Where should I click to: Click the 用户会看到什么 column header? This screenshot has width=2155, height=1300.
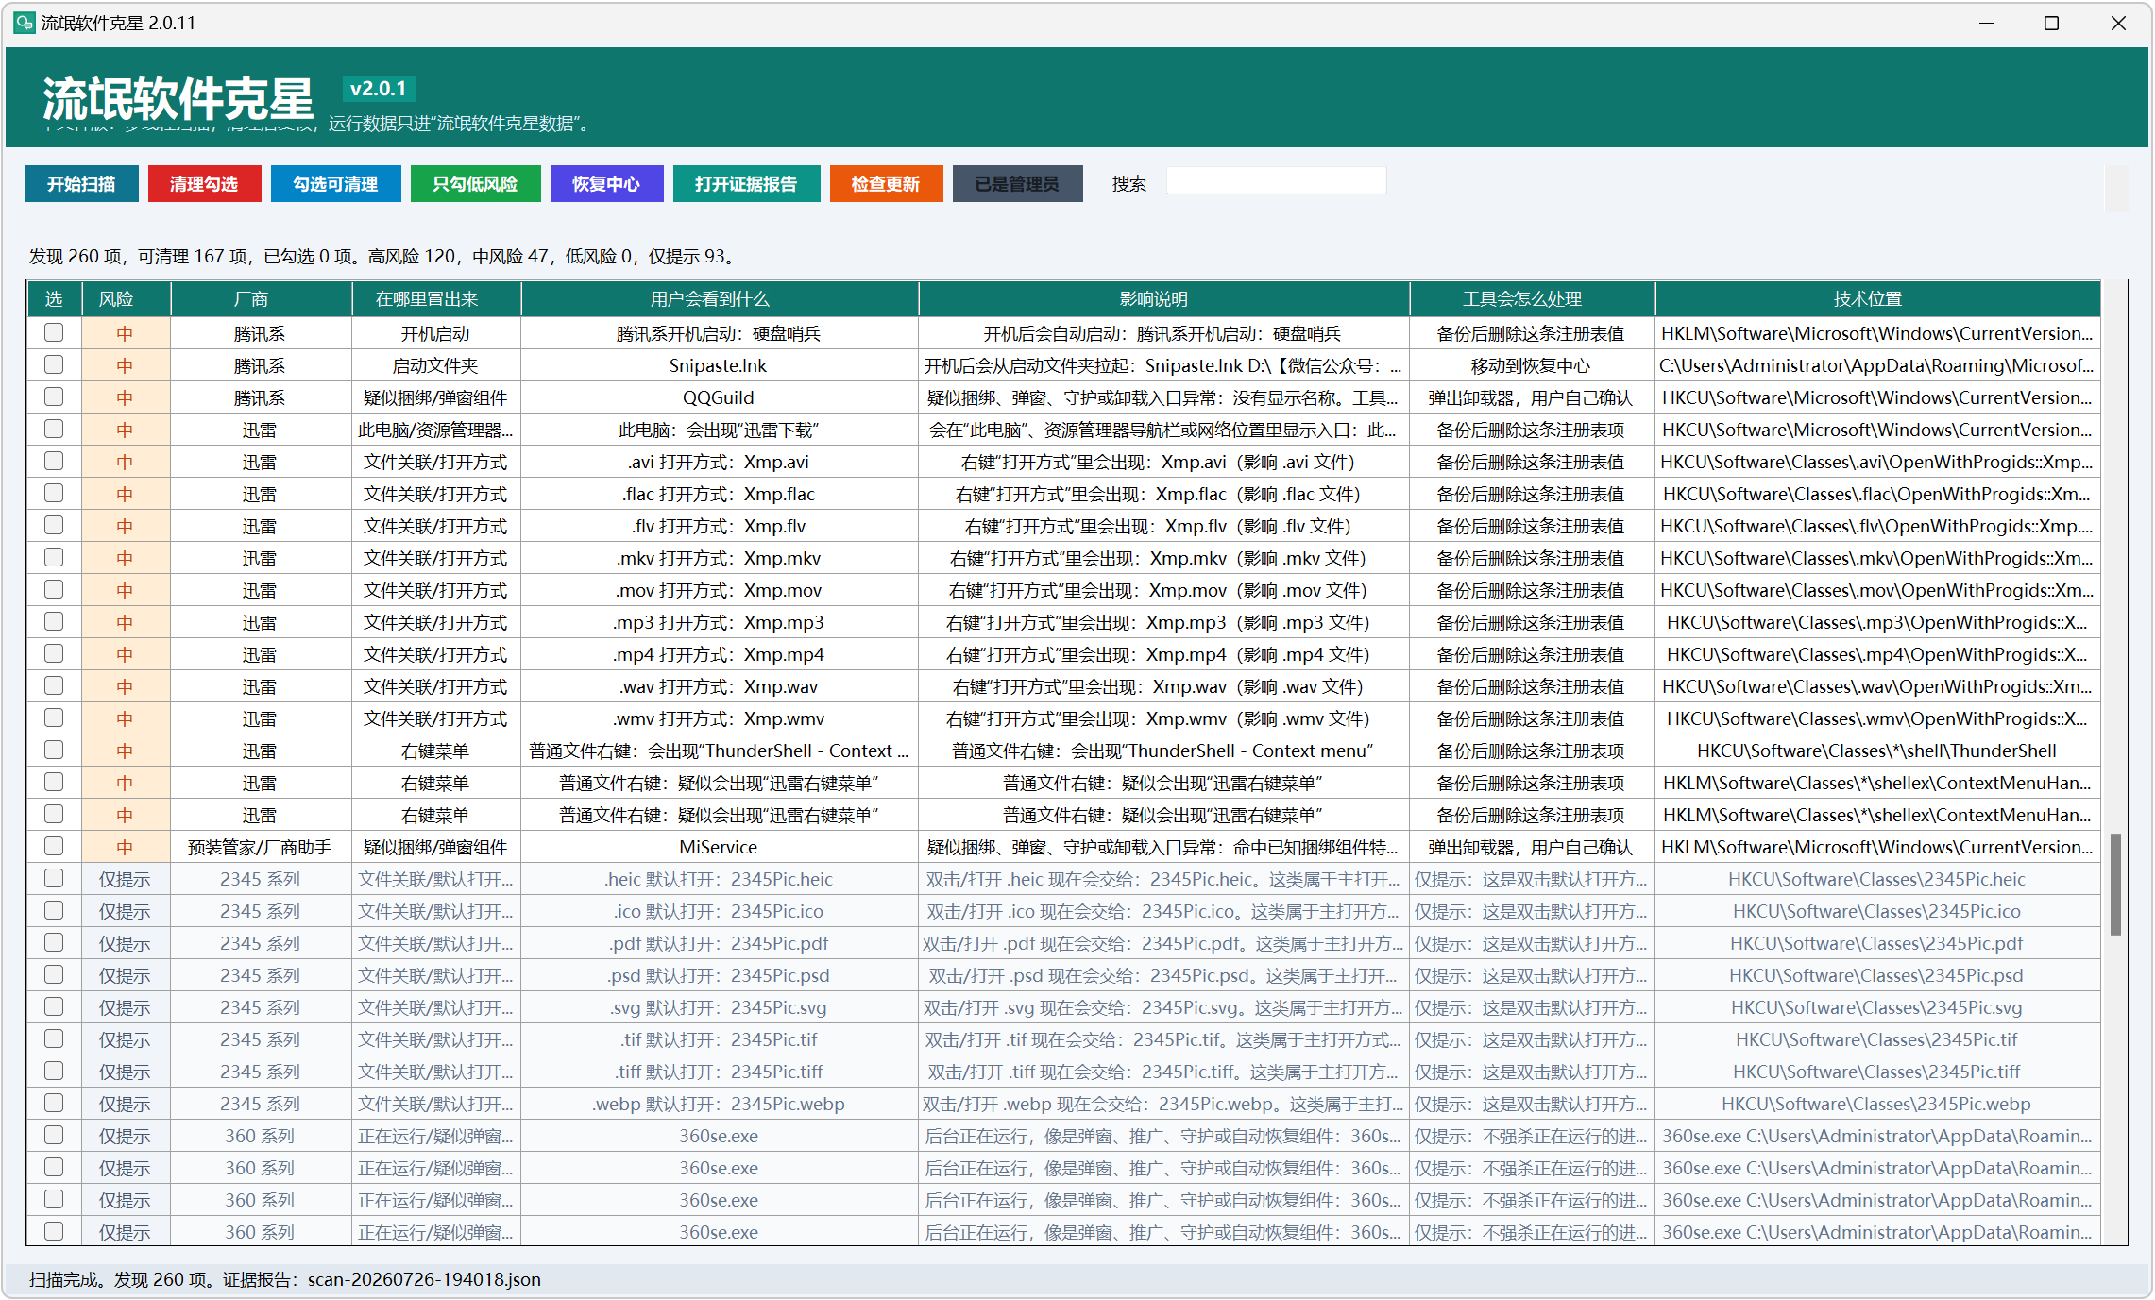click(x=720, y=299)
